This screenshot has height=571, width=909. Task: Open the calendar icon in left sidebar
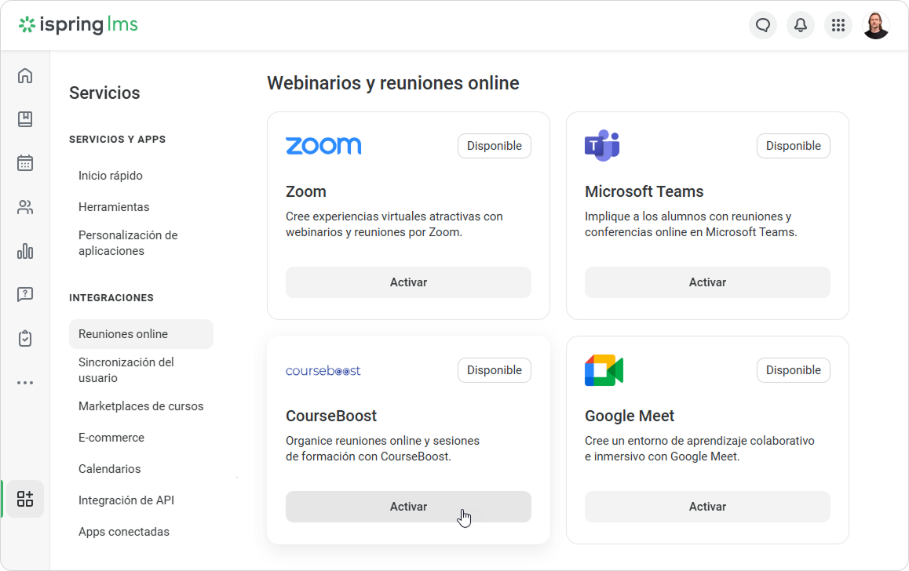pos(25,163)
